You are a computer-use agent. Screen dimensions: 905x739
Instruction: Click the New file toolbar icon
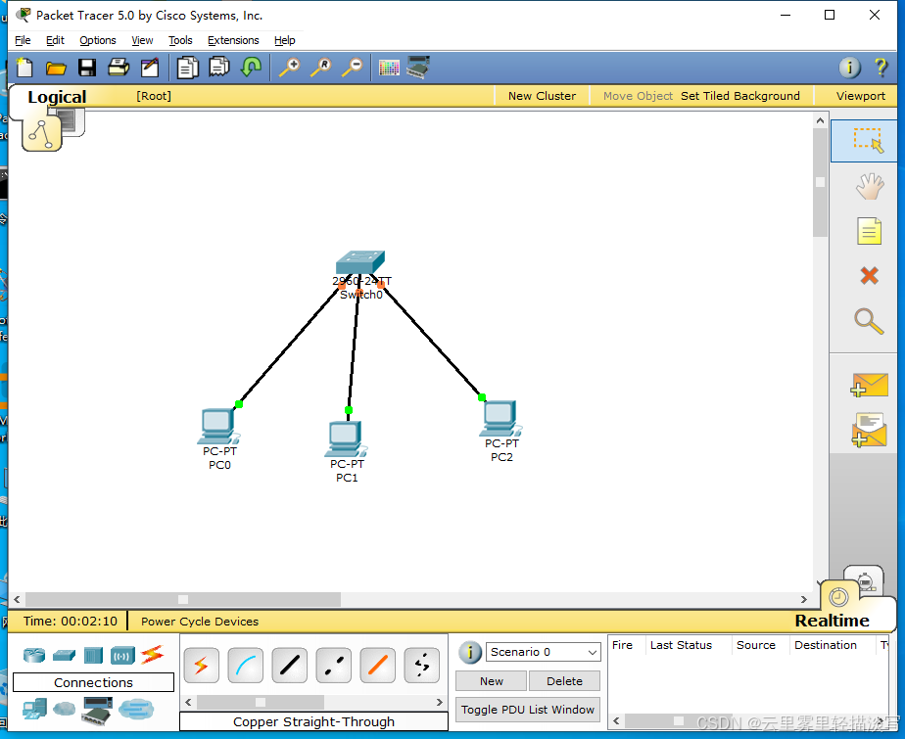[x=24, y=68]
